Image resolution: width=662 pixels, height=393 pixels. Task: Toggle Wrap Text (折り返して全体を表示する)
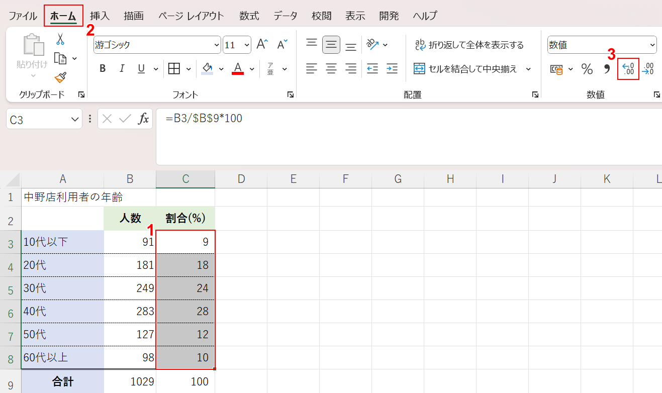coord(469,45)
